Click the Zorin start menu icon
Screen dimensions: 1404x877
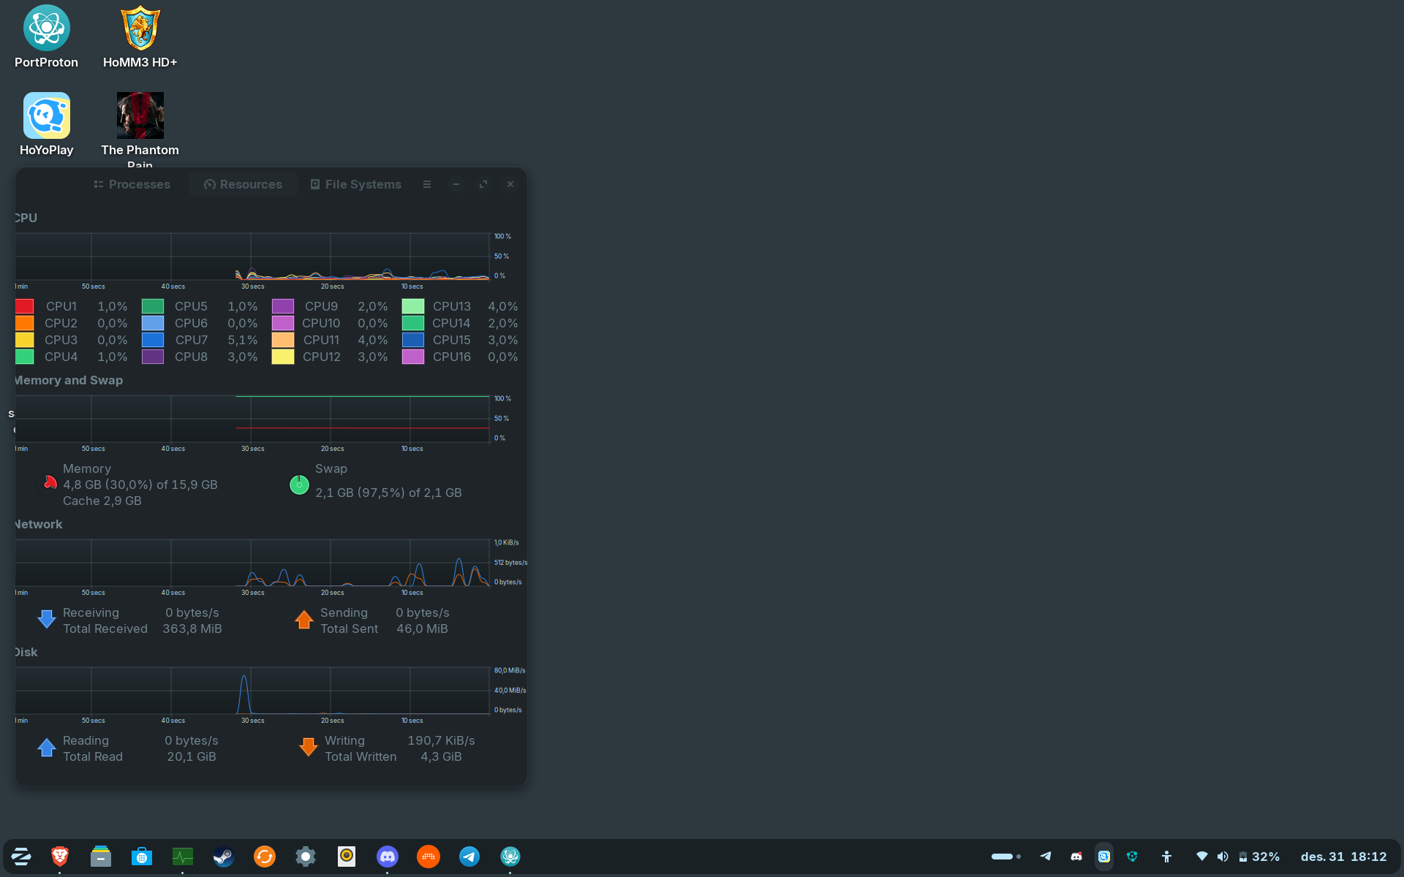click(21, 857)
